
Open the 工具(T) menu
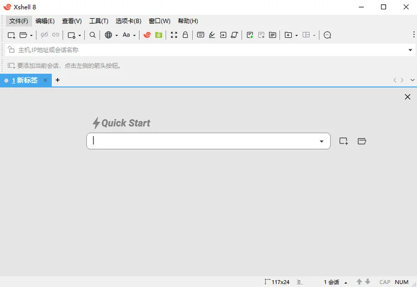99,21
